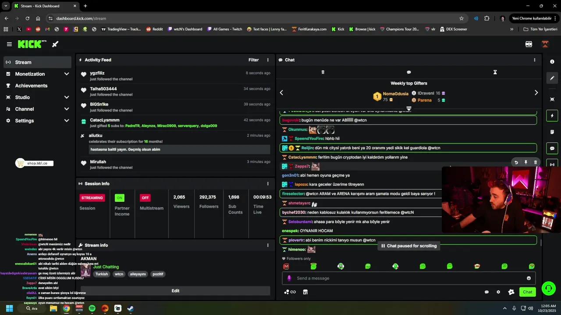Open the All Games - Twitch bookmark
Viewport: 561px width, 315px height.
[224, 29]
